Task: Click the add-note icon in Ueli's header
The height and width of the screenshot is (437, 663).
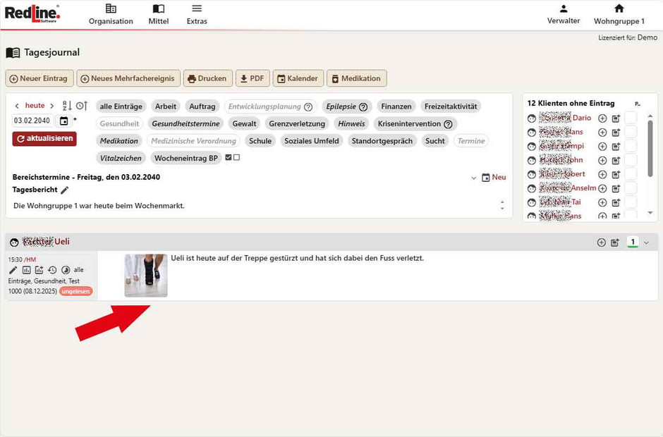Action: [615, 242]
